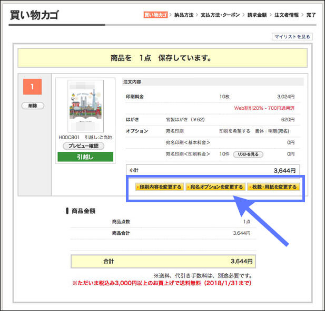Click the 小計 3,644円 amount
This screenshot has width=325, height=311.
(284, 171)
